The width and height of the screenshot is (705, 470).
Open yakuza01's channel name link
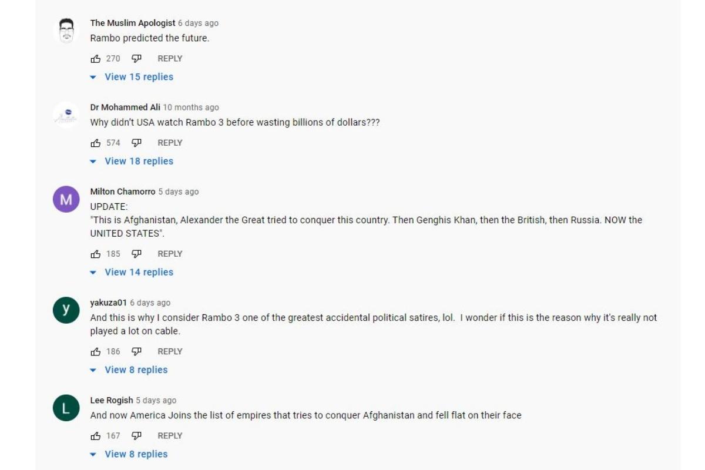click(108, 303)
